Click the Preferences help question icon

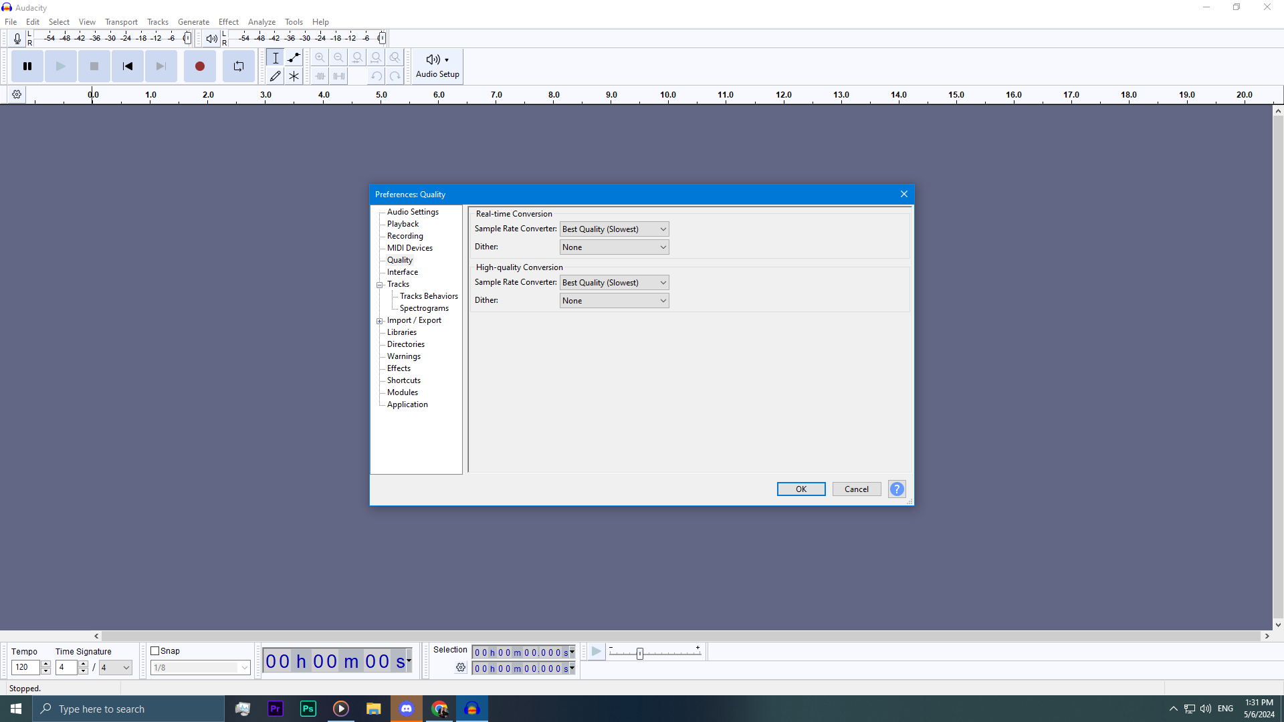(897, 489)
